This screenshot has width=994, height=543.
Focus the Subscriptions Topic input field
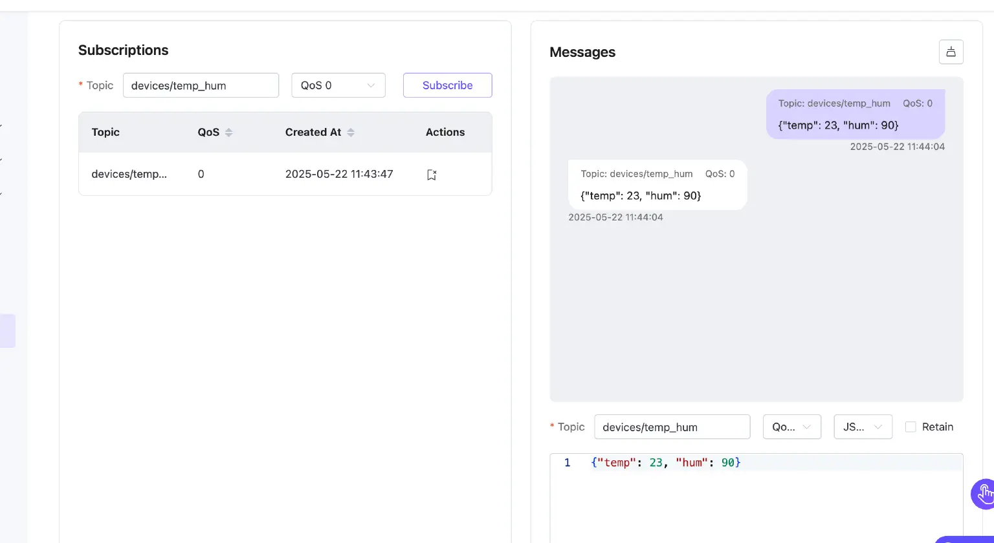pyautogui.click(x=201, y=85)
